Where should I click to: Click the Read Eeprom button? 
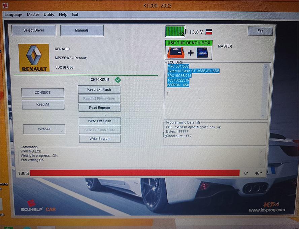[99, 108]
